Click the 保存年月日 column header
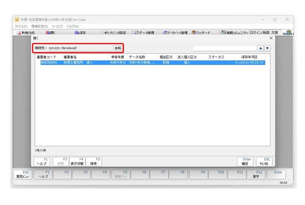Viewport: 305px width, 205px height. pos(249,57)
